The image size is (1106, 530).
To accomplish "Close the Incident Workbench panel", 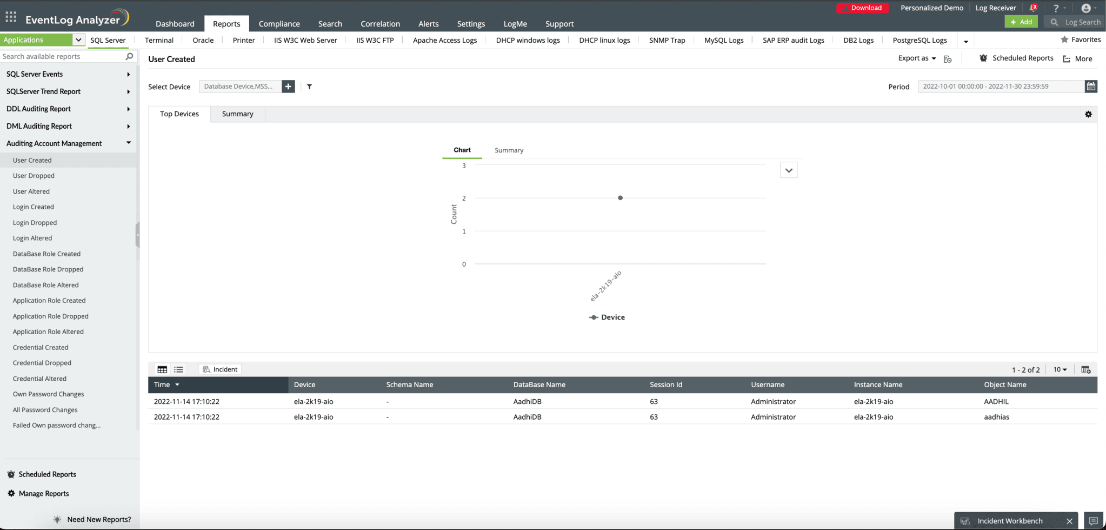I will click(1069, 521).
